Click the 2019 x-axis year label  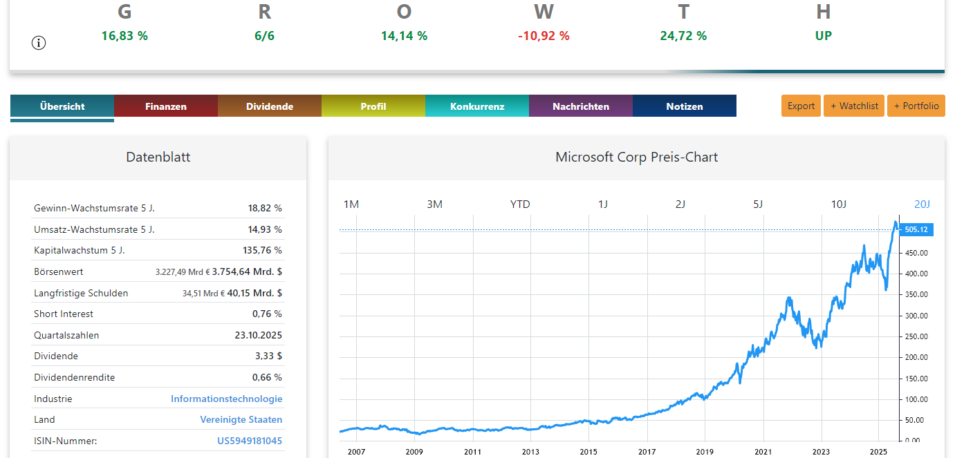(705, 451)
